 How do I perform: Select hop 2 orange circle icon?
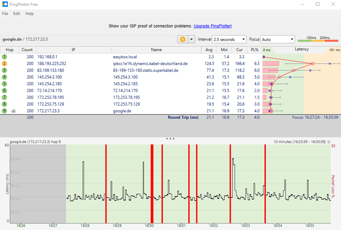point(4,63)
